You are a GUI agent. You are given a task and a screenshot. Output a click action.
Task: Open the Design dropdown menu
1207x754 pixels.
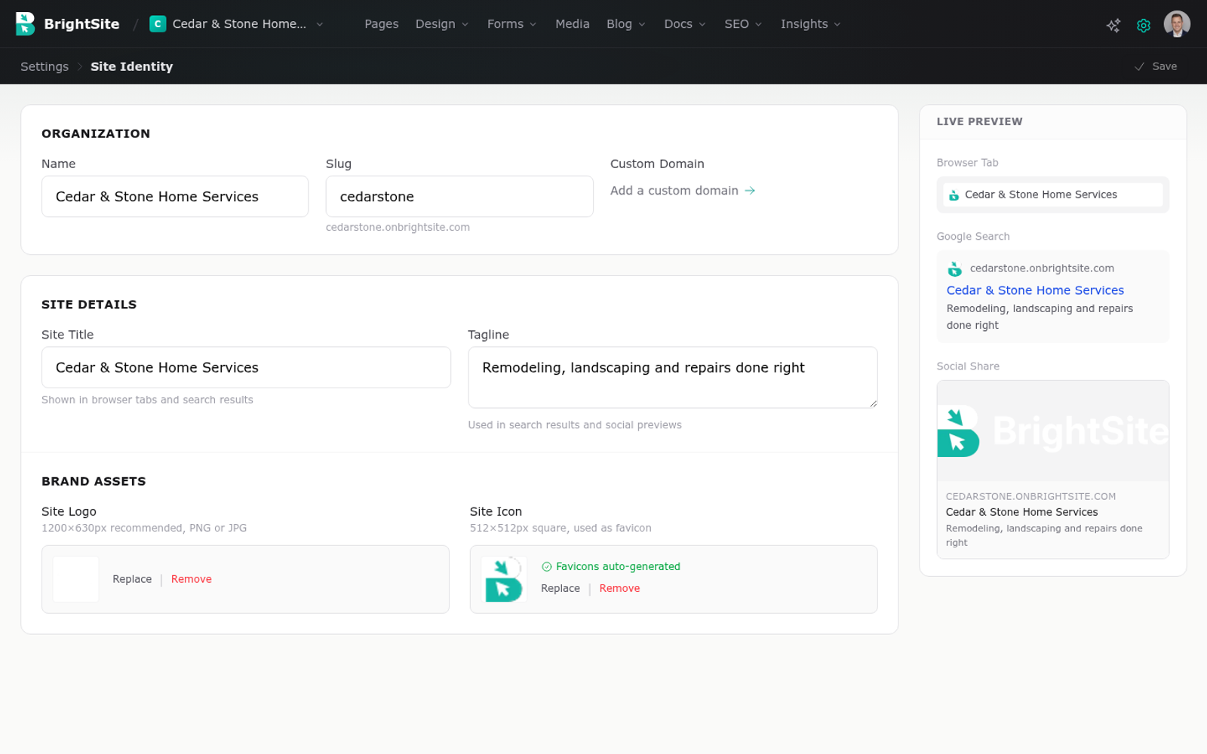click(442, 24)
